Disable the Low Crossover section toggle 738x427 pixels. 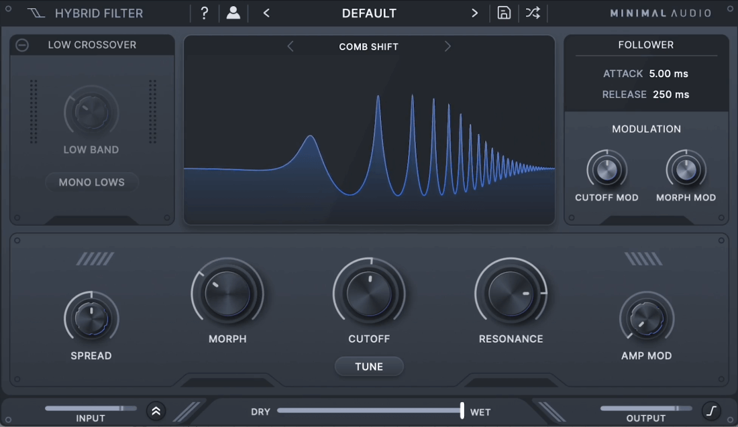click(22, 45)
